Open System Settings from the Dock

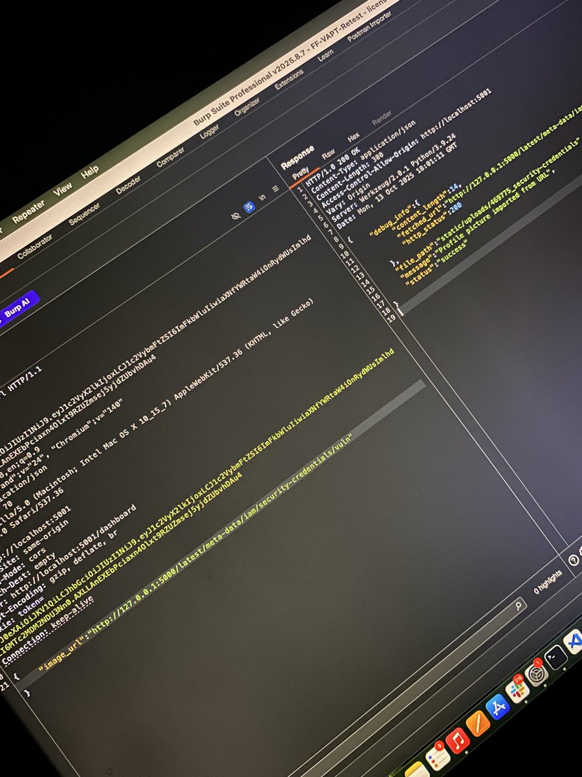point(536,675)
